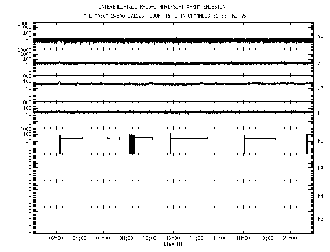Click the 02:00 time axis label

(x=56, y=239)
